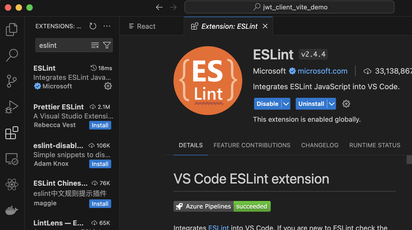Open the Run and Debug view
412x230 pixels.
12,107
